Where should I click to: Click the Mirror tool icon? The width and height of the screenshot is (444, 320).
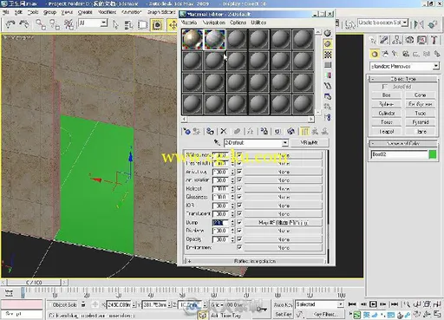click(419, 24)
